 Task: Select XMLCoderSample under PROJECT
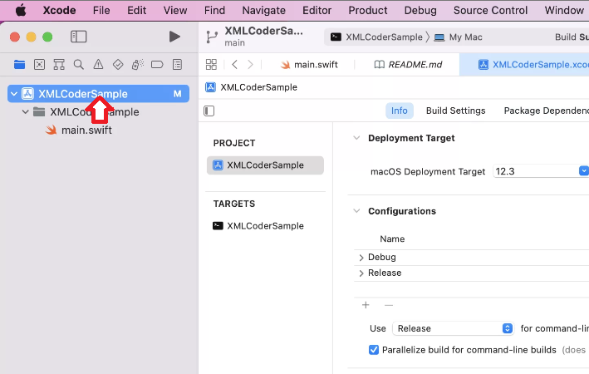point(265,165)
